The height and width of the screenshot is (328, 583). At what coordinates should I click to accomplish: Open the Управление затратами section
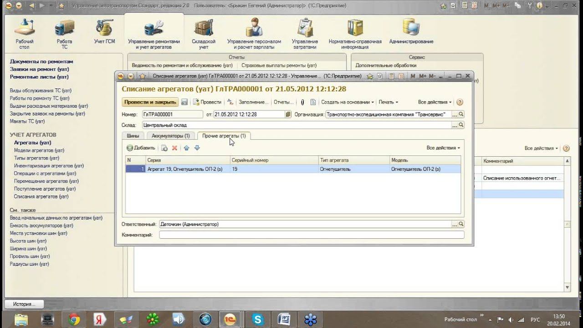point(305,34)
